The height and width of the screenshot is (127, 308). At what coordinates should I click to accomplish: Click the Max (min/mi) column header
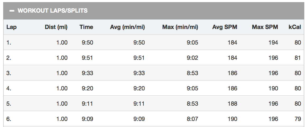click(x=180, y=27)
